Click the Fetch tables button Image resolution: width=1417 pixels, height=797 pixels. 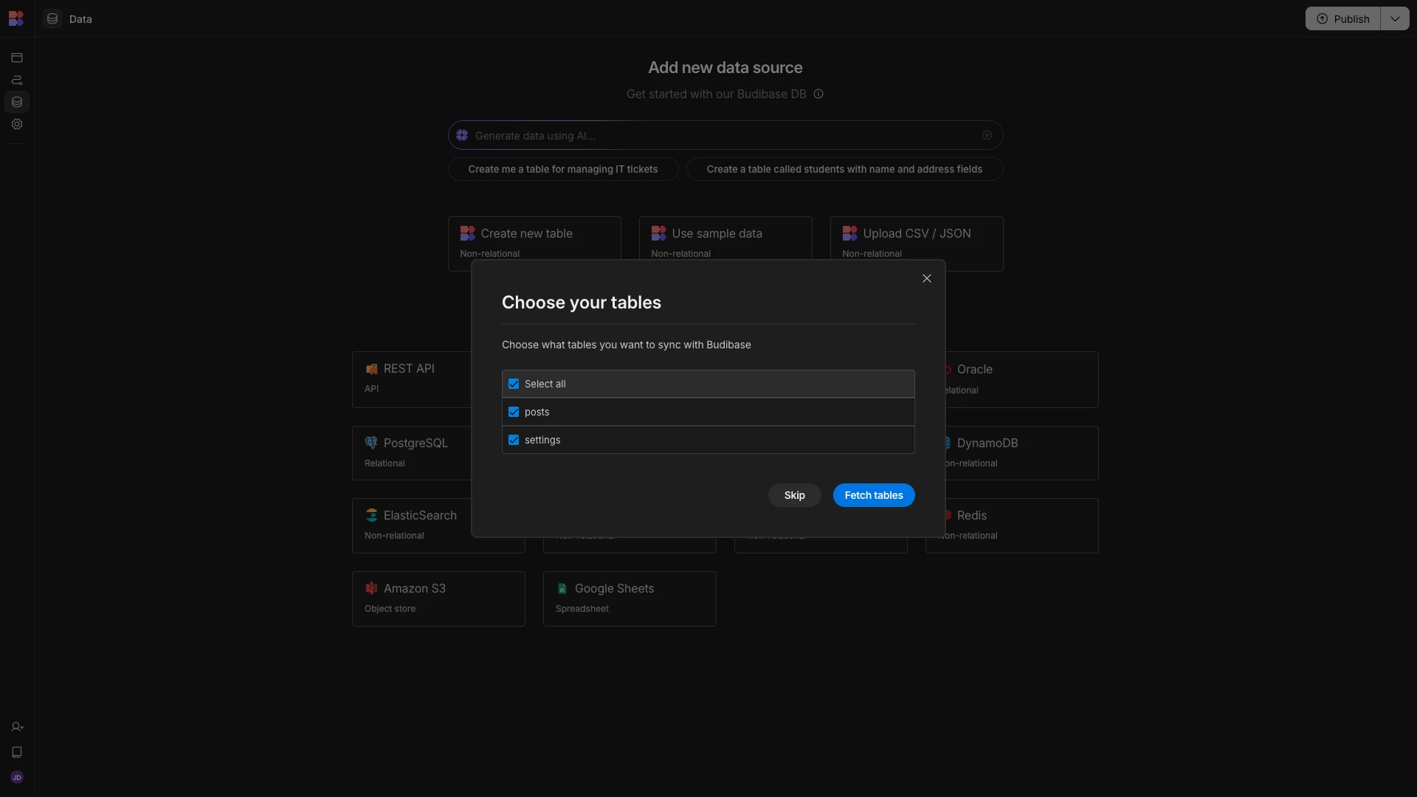874,495
